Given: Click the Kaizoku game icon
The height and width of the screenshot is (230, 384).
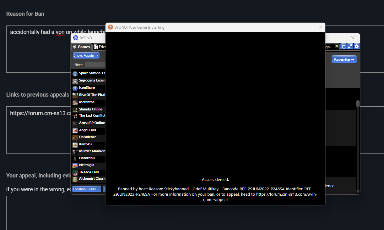Looking at the screenshot, I should (x=75, y=145).
